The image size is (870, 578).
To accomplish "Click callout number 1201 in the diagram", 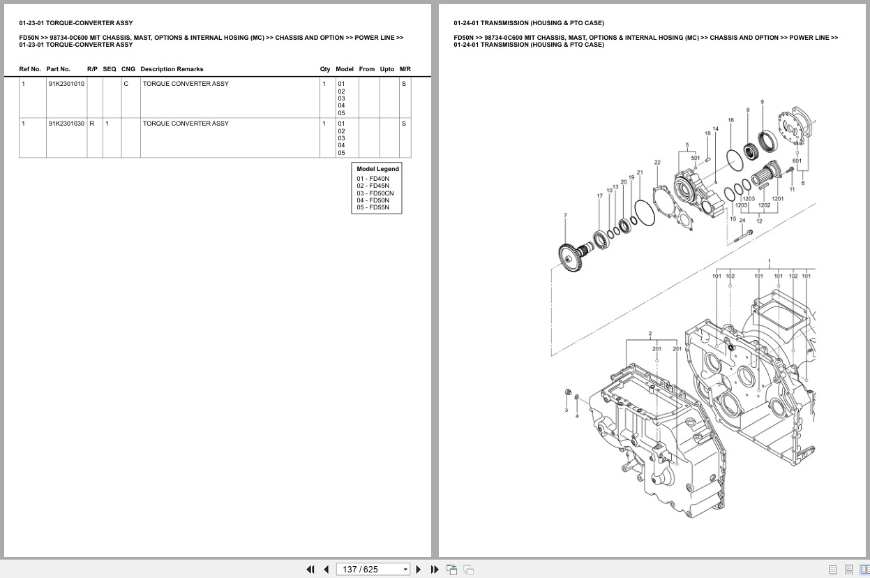I will click(x=777, y=199).
